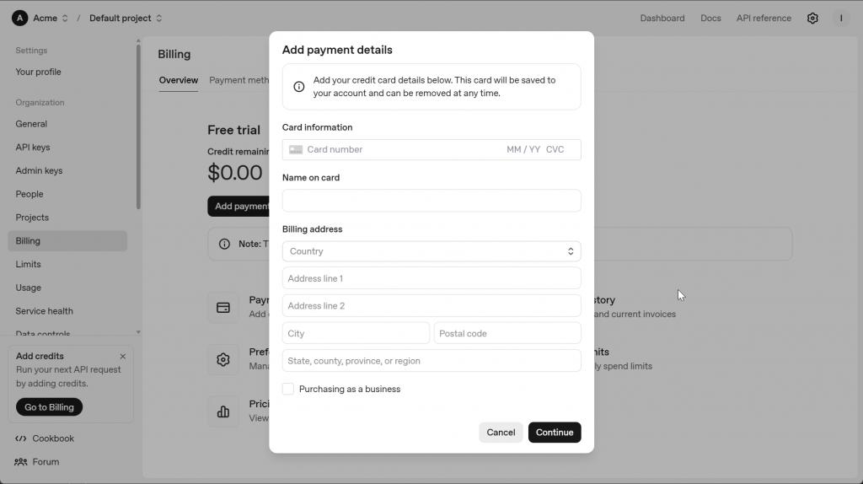Click the settings gear icon in header

click(x=812, y=18)
